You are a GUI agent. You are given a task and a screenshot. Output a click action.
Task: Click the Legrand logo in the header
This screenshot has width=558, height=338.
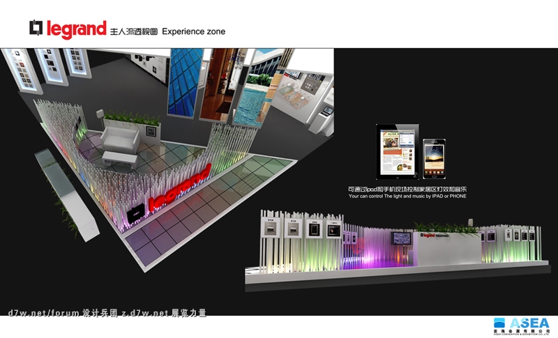click(68, 29)
